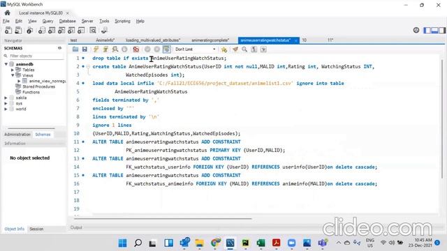The image size is (447, 251).
Task: Open script file in editor
Action: pos(75,50)
